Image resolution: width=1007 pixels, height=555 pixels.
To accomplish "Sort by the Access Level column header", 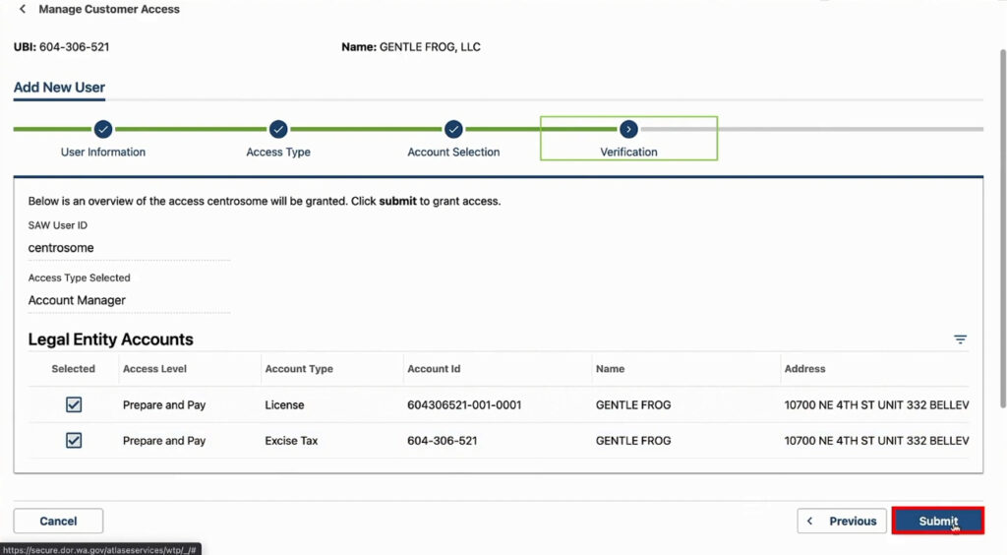I will pyautogui.click(x=154, y=369).
